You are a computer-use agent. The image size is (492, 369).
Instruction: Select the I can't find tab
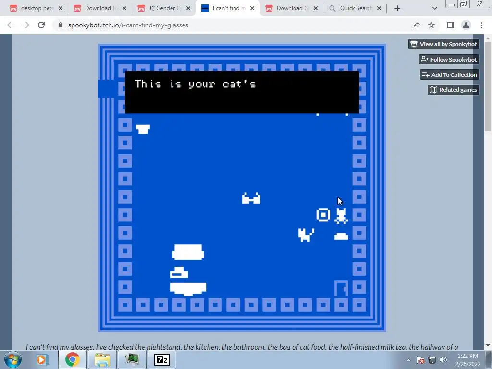pos(228,8)
